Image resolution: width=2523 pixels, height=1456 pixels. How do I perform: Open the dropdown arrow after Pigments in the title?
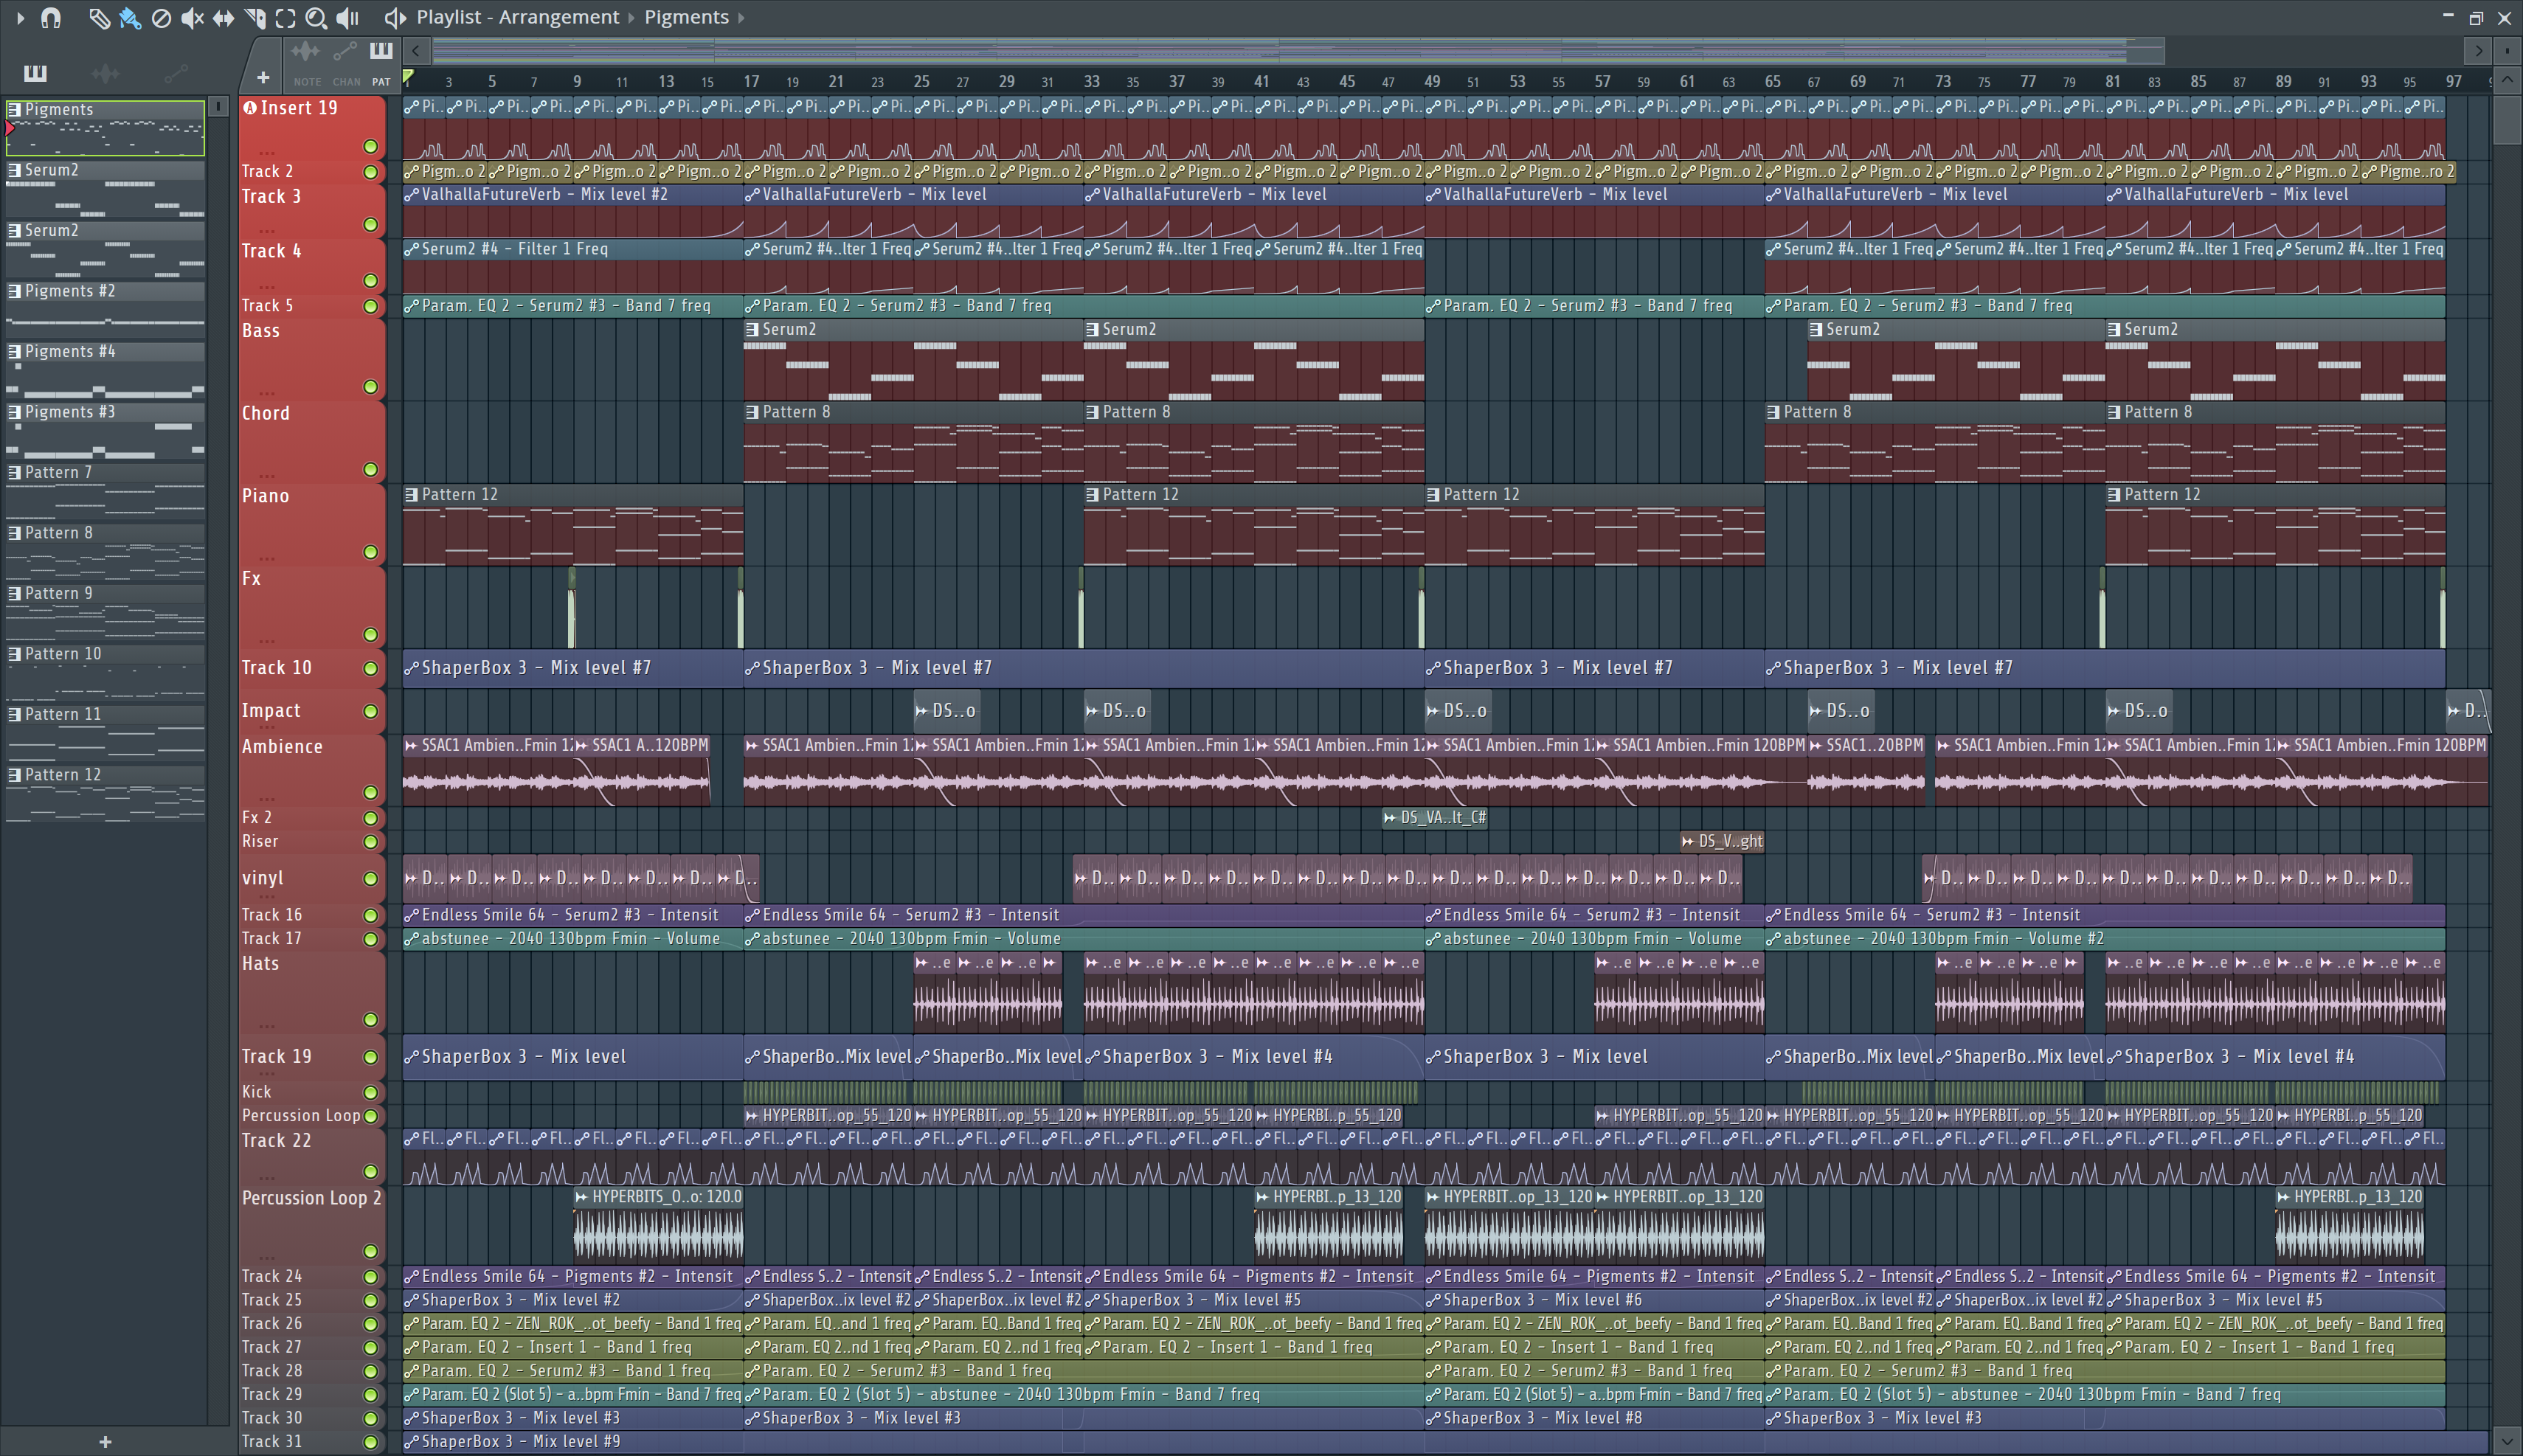(741, 18)
